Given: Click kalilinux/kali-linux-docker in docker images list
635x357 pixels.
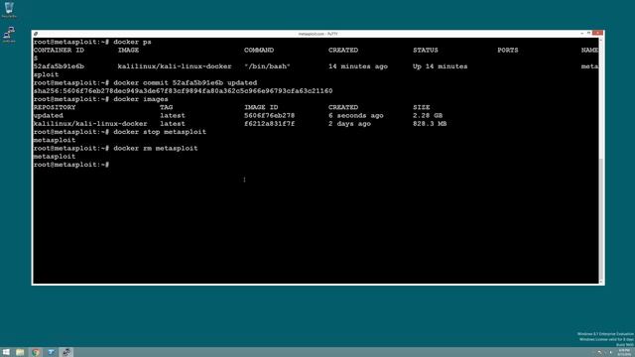Looking at the screenshot, I should 90,123.
